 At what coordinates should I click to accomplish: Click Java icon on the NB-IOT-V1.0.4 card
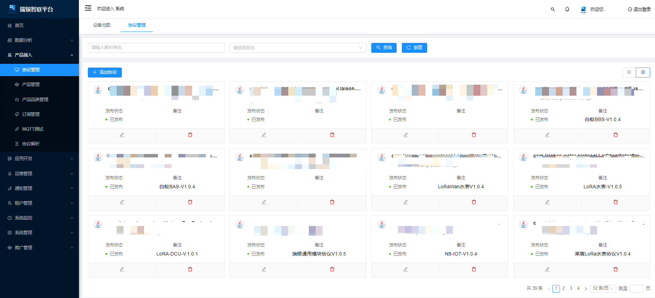pos(382,224)
